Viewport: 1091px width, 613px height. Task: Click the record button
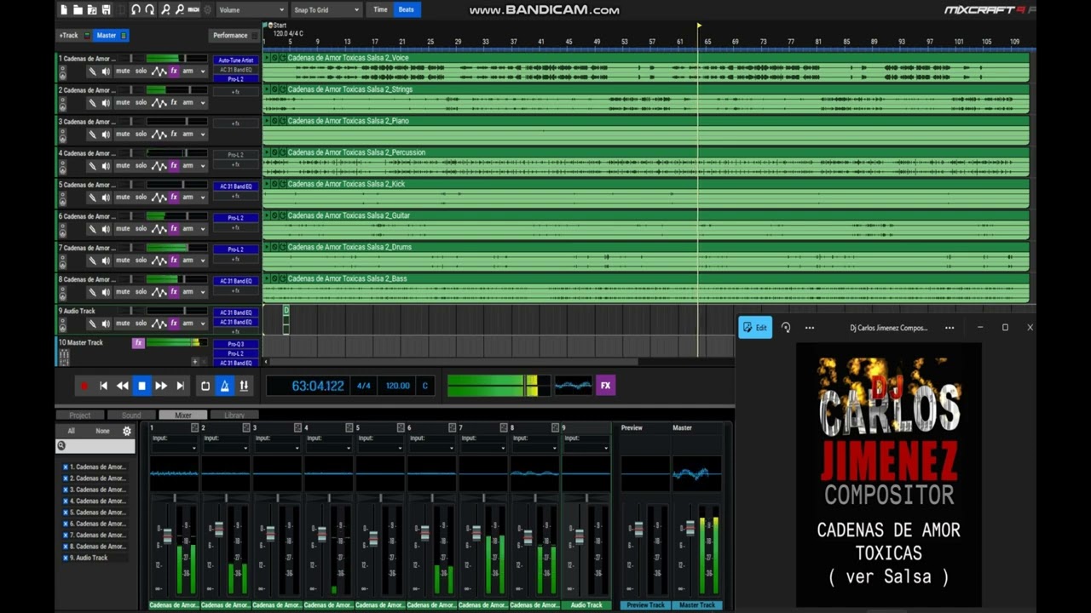tap(84, 386)
